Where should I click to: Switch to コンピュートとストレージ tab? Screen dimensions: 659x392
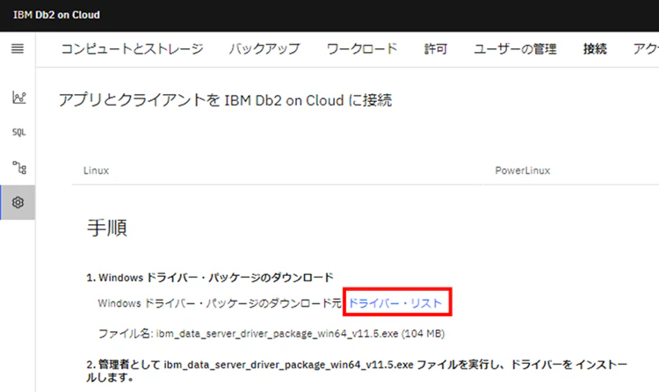tap(133, 49)
